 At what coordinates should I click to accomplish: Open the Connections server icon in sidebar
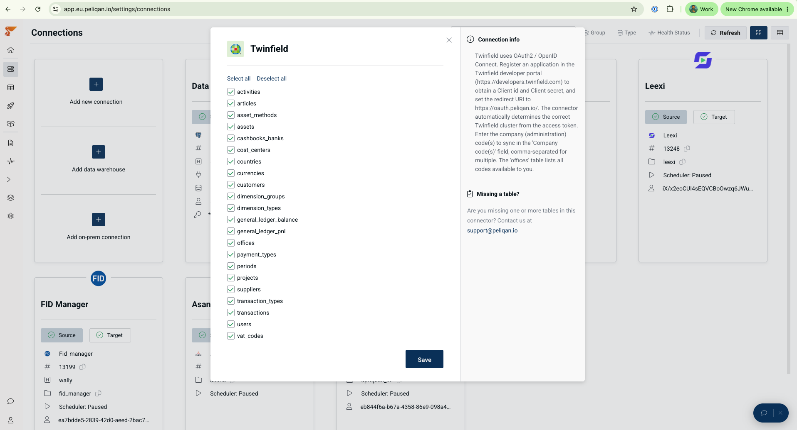pyautogui.click(x=11, y=69)
